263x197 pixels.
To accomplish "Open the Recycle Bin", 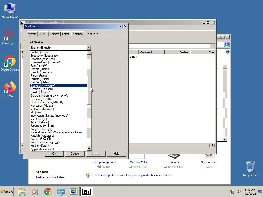I will pyautogui.click(x=250, y=169).
